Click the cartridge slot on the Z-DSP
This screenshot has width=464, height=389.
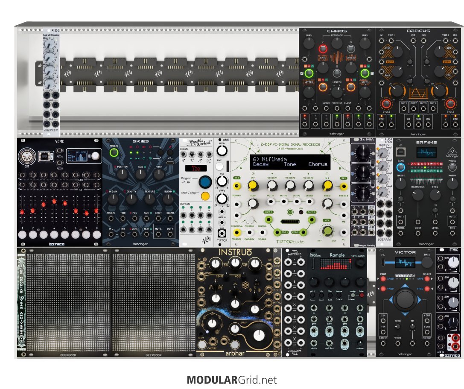point(290,221)
